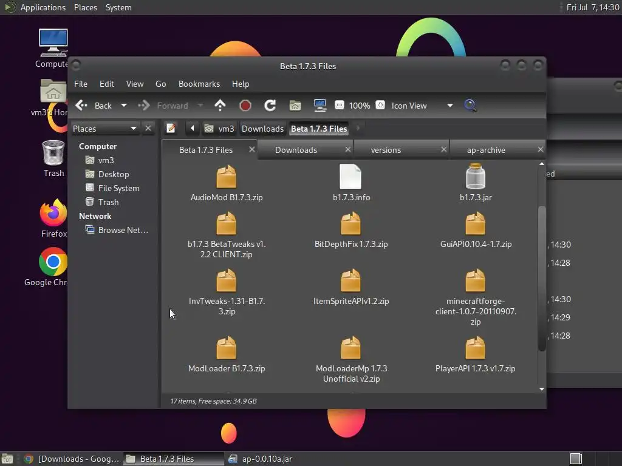Click the vm3 breadcrumb button

click(219, 129)
